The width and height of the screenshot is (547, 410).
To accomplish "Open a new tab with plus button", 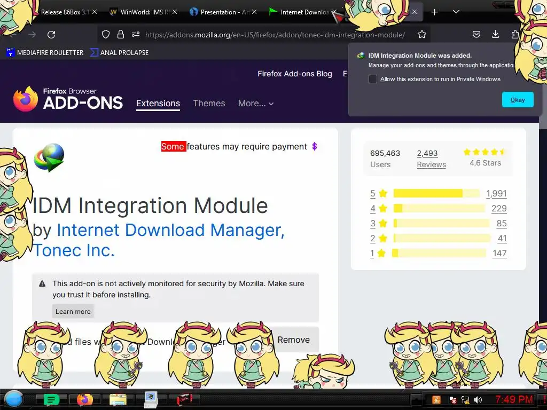I will click(x=434, y=12).
